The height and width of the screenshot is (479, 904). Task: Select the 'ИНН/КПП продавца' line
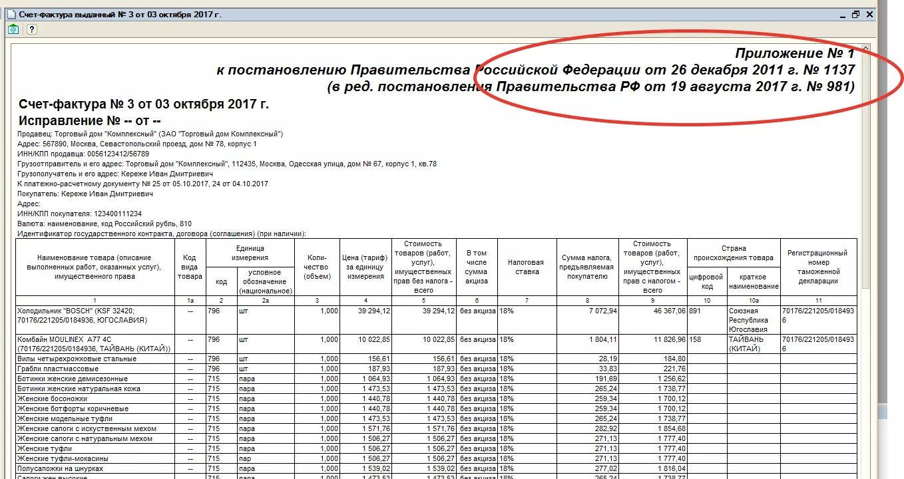tap(83, 154)
